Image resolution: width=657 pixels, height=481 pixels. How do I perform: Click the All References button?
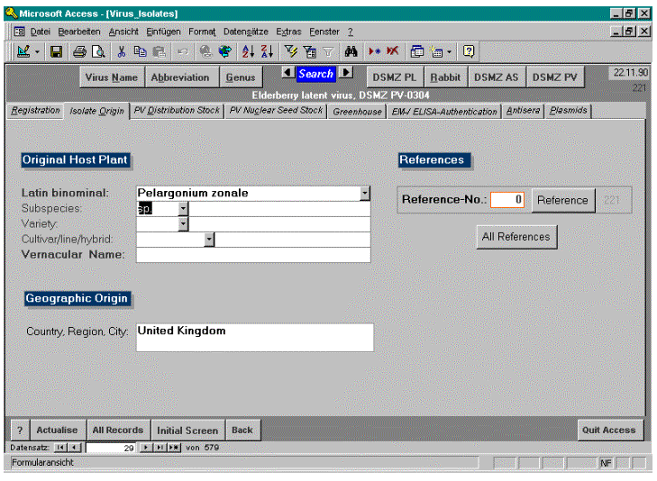tap(516, 237)
